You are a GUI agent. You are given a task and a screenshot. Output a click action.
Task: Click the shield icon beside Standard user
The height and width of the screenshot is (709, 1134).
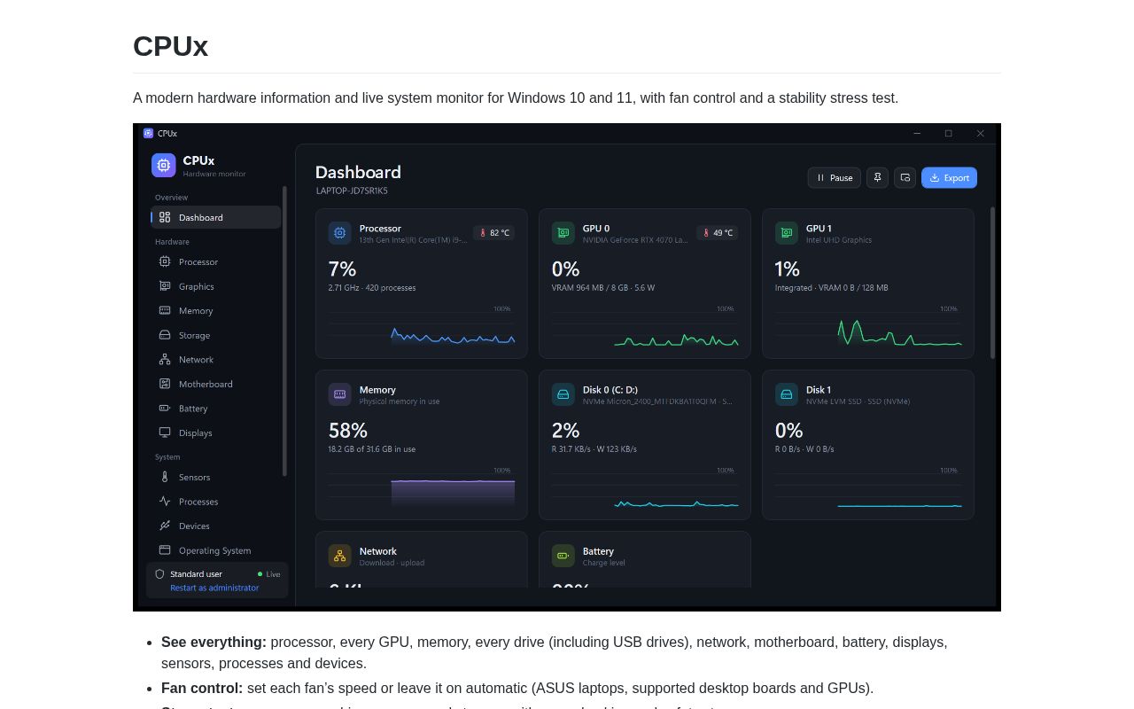160,573
